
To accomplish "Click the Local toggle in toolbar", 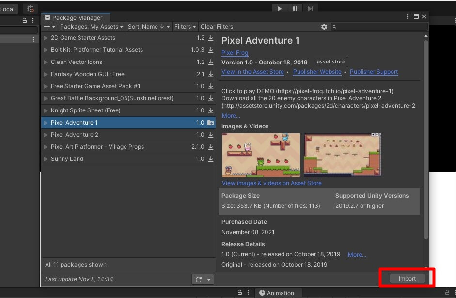I will coord(8,9).
